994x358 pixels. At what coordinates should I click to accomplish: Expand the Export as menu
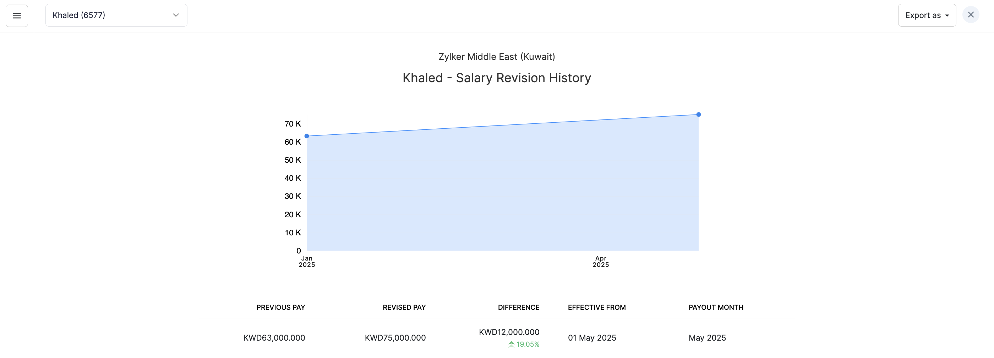[x=927, y=15]
